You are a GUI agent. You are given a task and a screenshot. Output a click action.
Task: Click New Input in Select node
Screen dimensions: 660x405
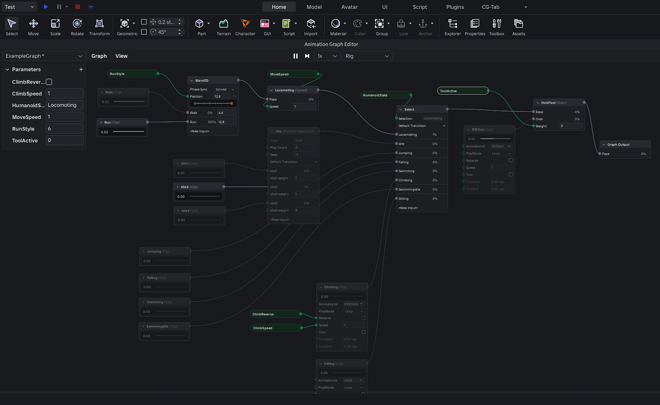coord(408,208)
